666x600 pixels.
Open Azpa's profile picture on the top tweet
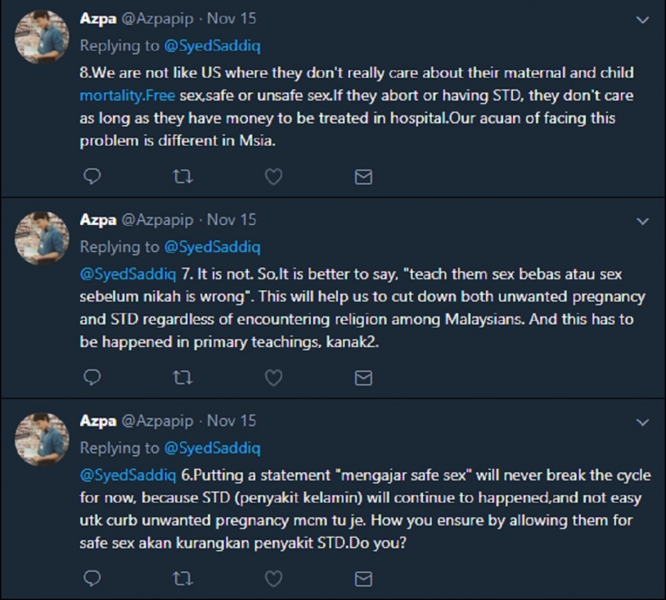click(42, 37)
